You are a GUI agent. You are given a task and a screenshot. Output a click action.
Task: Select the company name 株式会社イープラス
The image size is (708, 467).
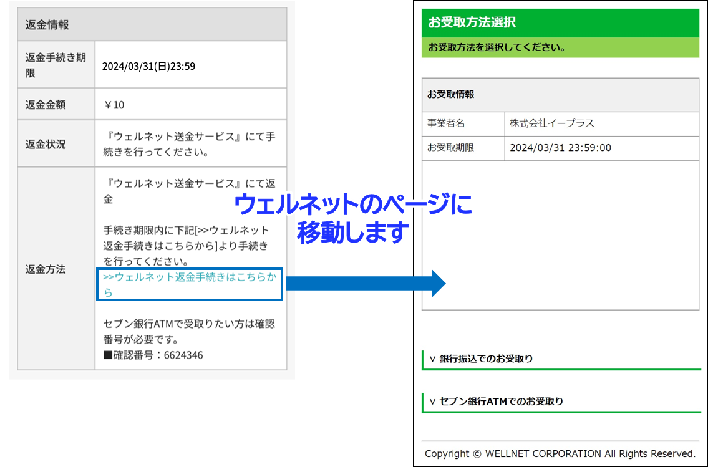tap(552, 123)
